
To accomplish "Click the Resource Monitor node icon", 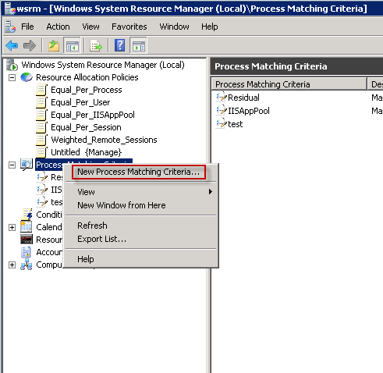I will (x=27, y=240).
